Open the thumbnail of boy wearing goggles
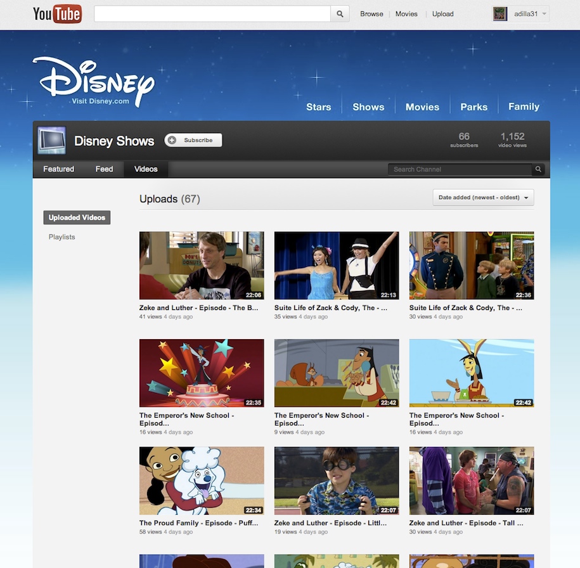The image size is (580, 568). coord(337,481)
